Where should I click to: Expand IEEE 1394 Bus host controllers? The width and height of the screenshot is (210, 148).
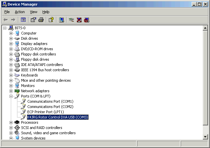pos(11,70)
